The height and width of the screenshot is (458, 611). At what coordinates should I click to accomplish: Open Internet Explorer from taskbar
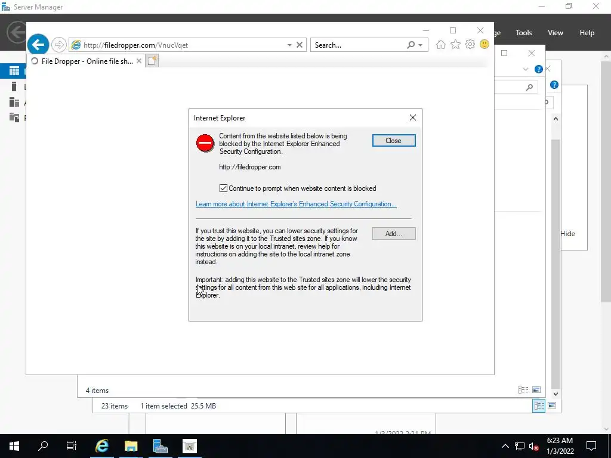pos(101,446)
